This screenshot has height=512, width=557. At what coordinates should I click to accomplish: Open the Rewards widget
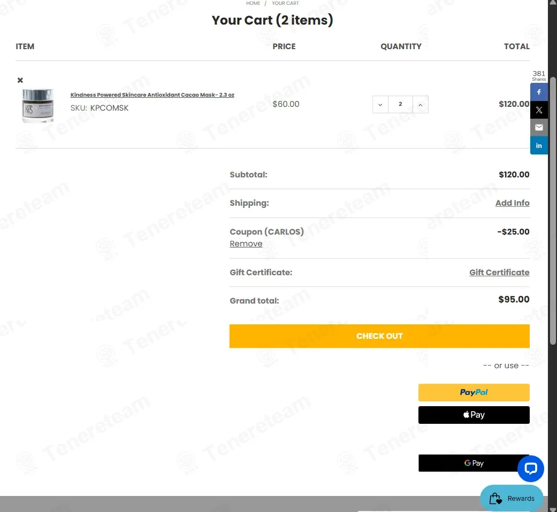[x=512, y=498]
